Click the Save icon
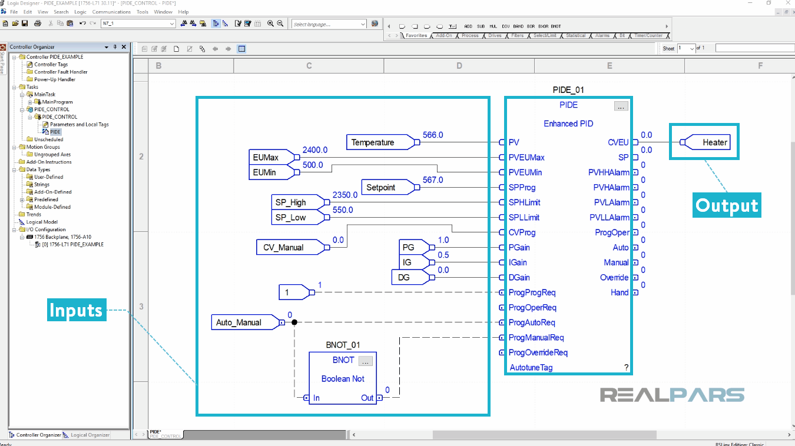Image resolution: width=795 pixels, height=446 pixels. [x=25, y=23]
